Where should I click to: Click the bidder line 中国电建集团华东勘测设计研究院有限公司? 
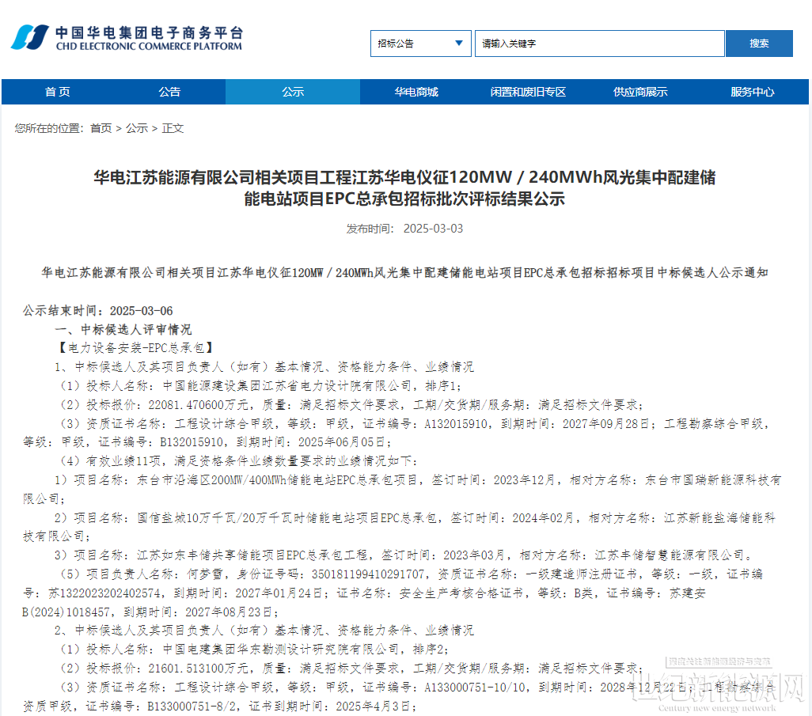click(x=254, y=650)
